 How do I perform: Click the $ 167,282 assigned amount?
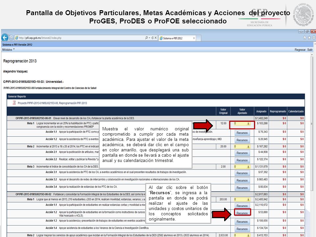pos(262,146)
